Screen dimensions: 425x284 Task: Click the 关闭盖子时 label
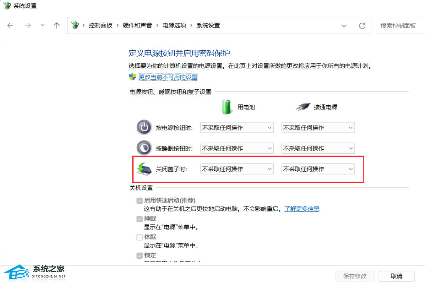coord(171,169)
